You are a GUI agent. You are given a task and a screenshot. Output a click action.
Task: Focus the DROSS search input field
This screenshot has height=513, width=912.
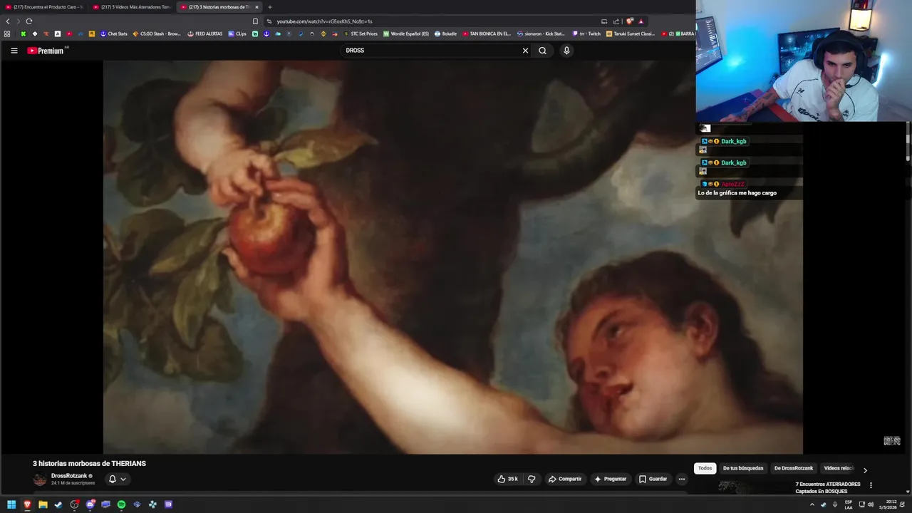point(431,51)
